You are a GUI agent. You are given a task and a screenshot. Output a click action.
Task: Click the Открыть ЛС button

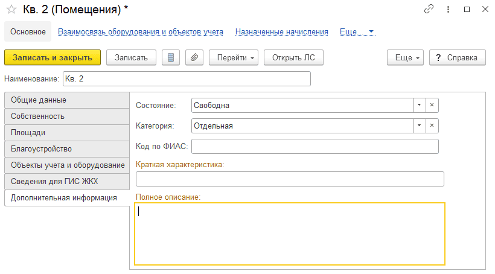(x=293, y=57)
